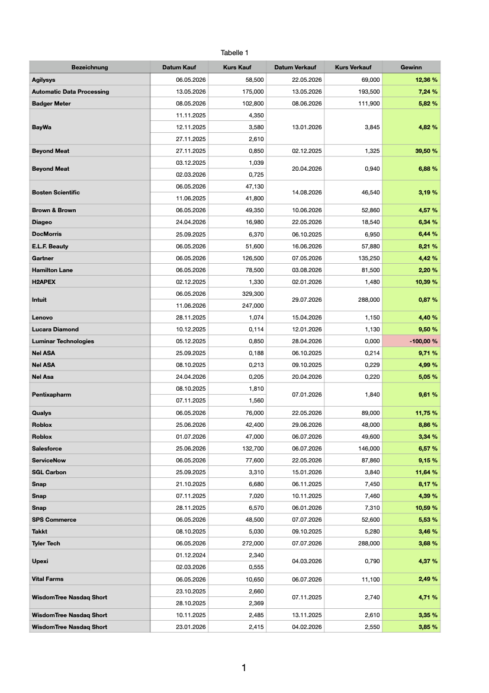
Task: Click the Kurs Verkauf header cell
Action: pos(353,67)
